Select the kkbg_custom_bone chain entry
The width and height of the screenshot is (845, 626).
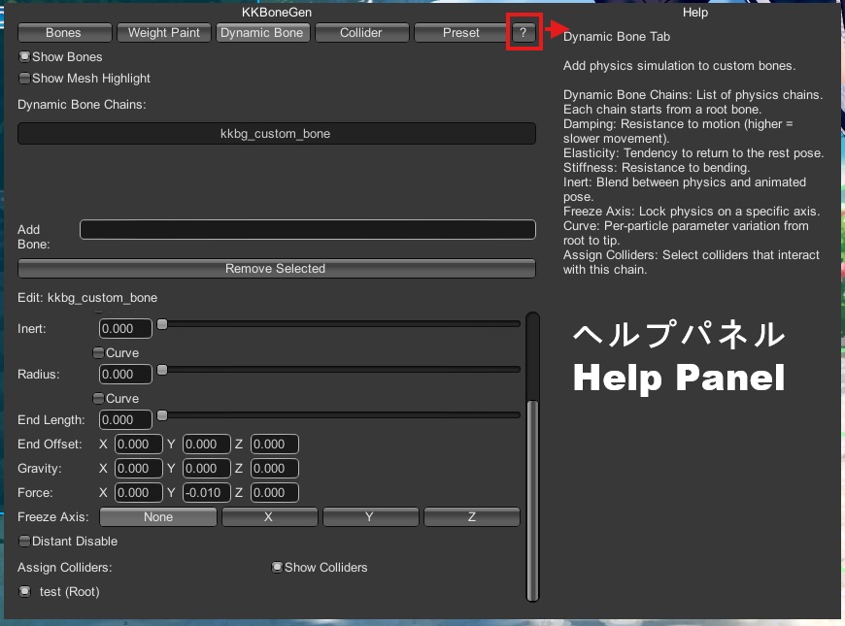[277, 134]
